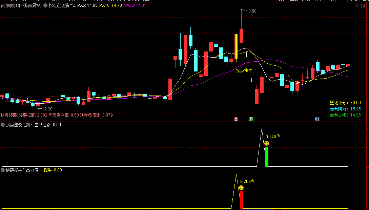Click the 战力值 label in bottom panel
Viewport: 369px width, 210px height.
coord(34,170)
